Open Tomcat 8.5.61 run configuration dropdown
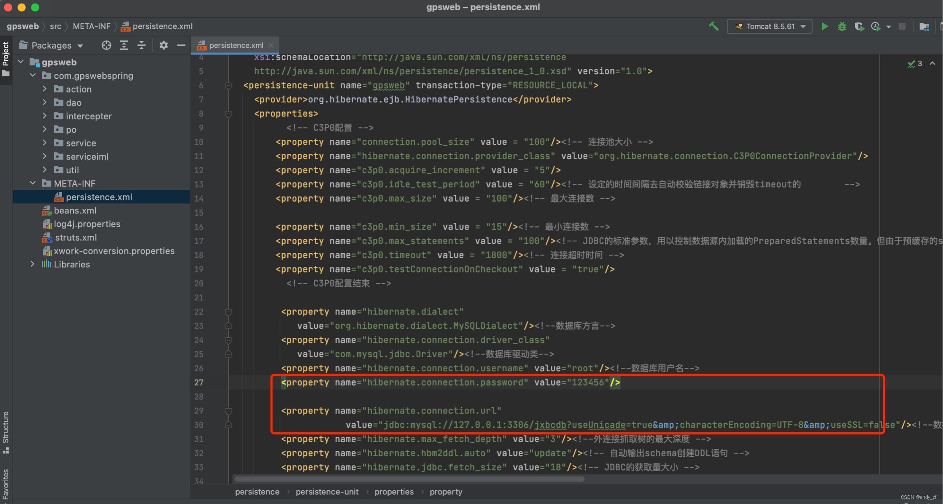The width and height of the screenshot is (943, 504). click(769, 26)
